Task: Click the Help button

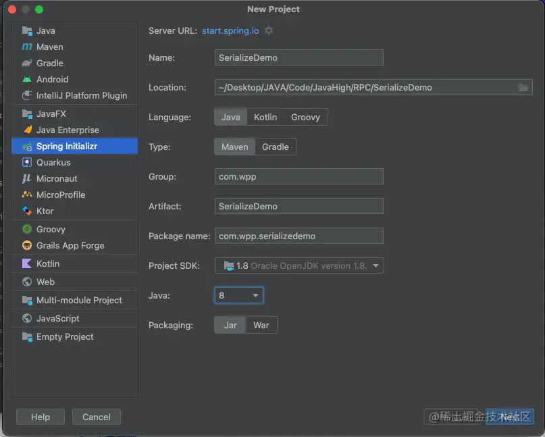Action: tap(41, 417)
